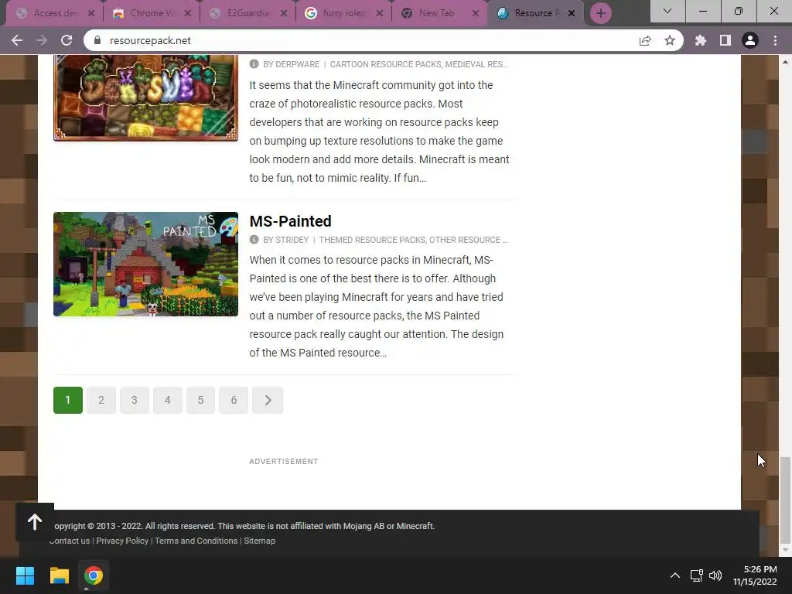Viewport: 792px width, 594px height.
Task: Open the Windows Start menu
Action: 25,575
